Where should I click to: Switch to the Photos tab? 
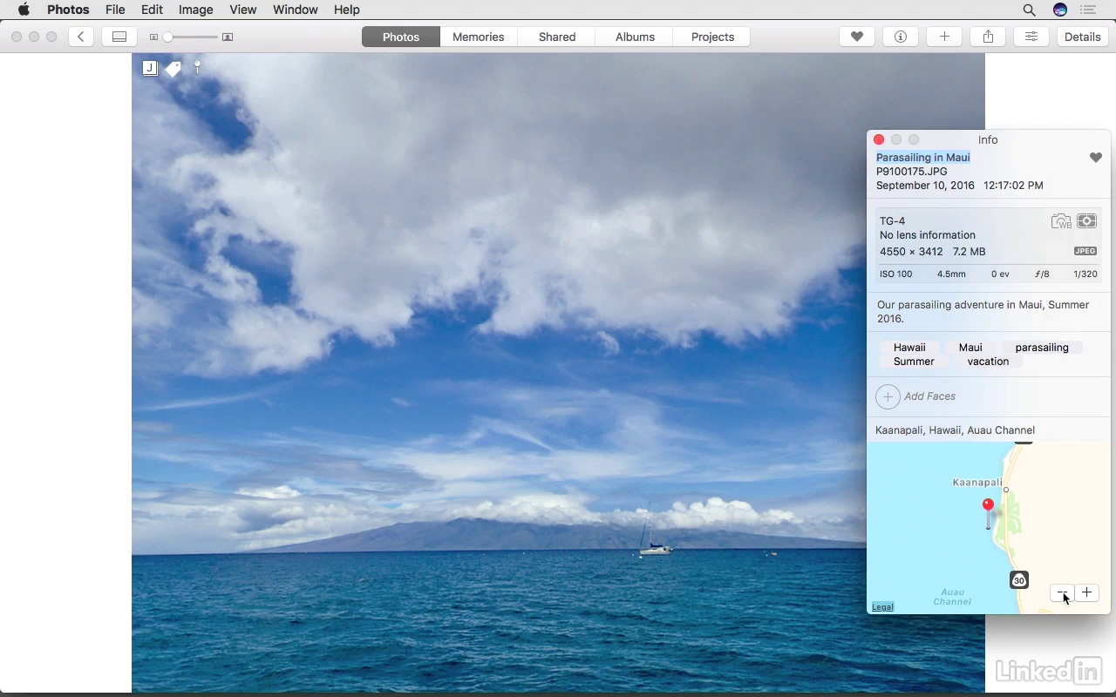coord(401,37)
